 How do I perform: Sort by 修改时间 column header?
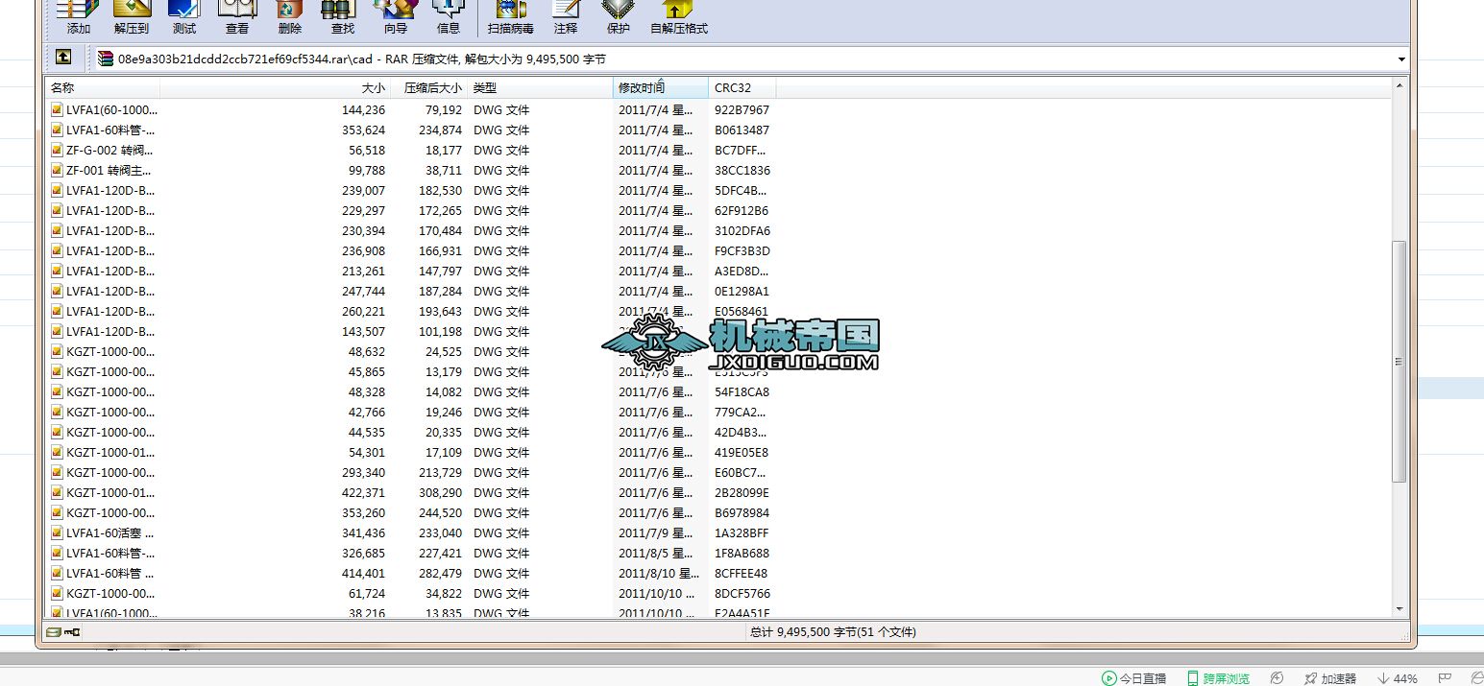point(662,87)
